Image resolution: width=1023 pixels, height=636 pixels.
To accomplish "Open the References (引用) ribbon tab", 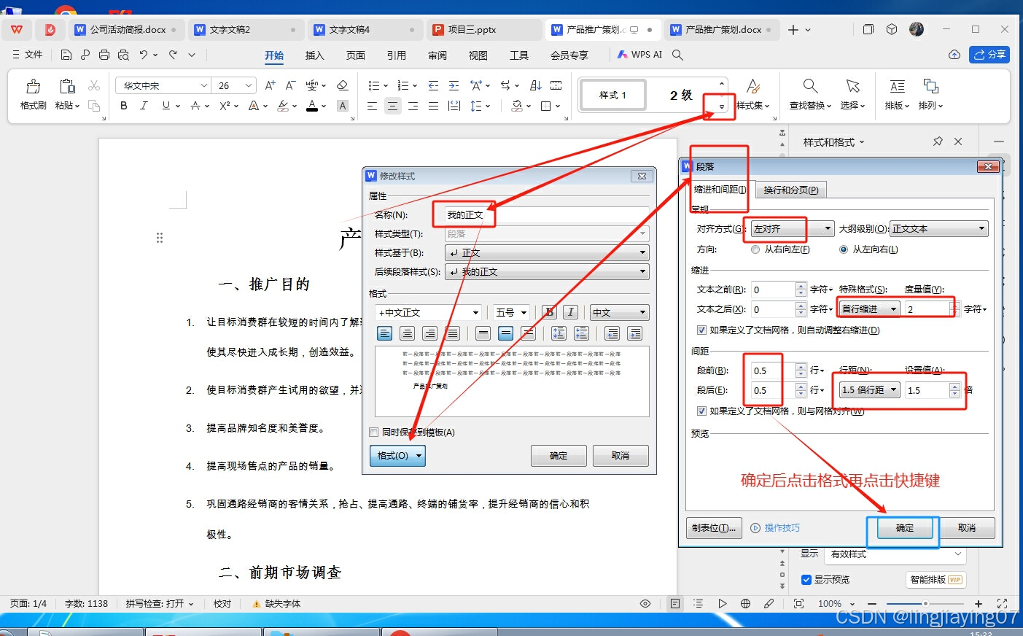I will coord(396,55).
